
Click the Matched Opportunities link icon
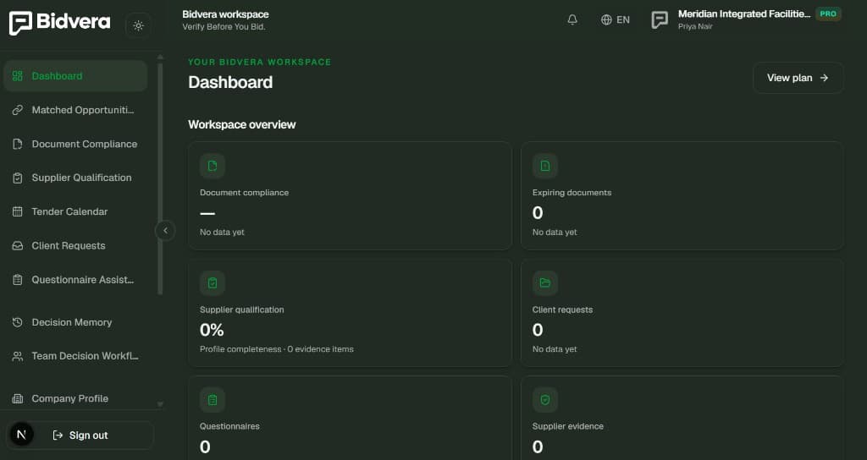point(18,110)
